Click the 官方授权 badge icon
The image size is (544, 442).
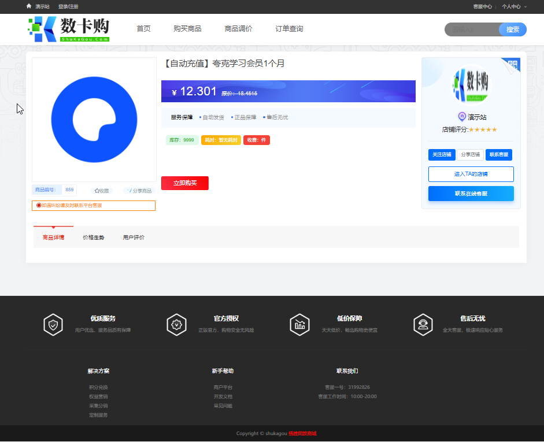pyautogui.click(x=176, y=325)
